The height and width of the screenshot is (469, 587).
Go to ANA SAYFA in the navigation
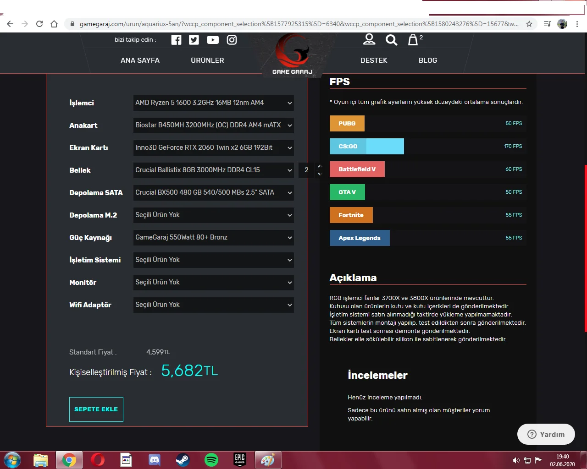140,60
